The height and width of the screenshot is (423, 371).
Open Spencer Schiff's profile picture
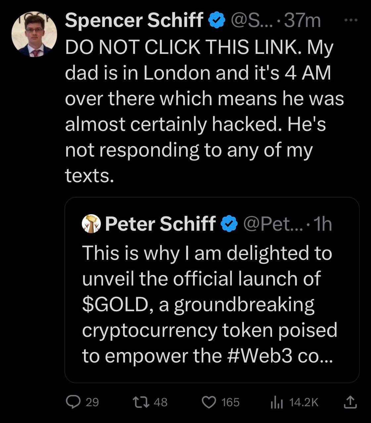[34, 34]
